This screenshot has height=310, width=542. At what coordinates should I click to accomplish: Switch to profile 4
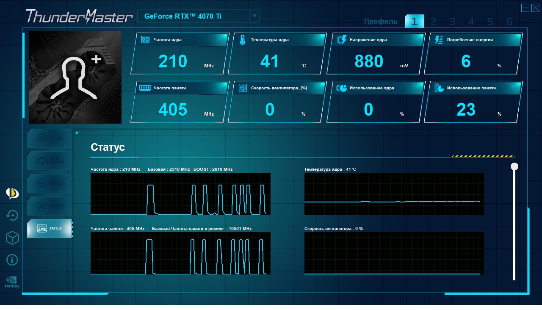471,22
